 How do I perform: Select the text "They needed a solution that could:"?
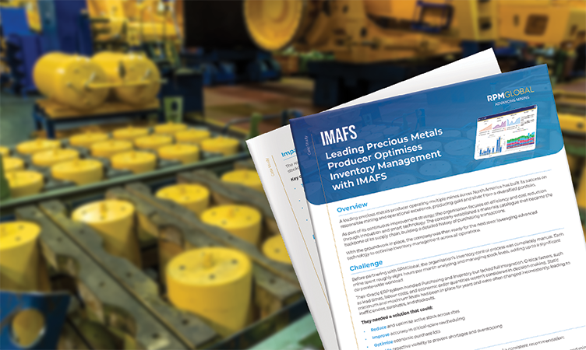[x=397, y=315]
